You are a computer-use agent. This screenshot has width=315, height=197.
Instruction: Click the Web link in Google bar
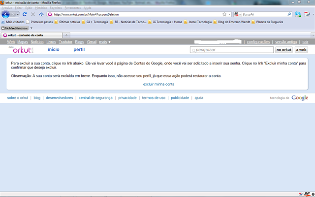coord(11,42)
